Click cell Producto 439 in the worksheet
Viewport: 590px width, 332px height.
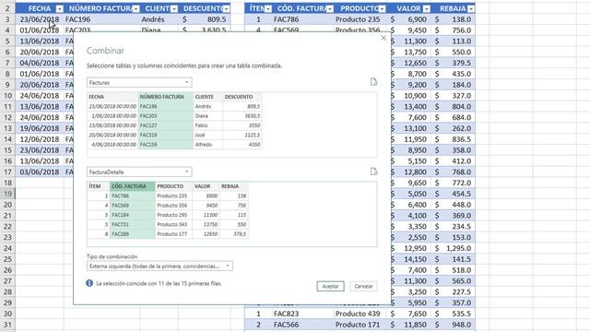(x=360, y=314)
